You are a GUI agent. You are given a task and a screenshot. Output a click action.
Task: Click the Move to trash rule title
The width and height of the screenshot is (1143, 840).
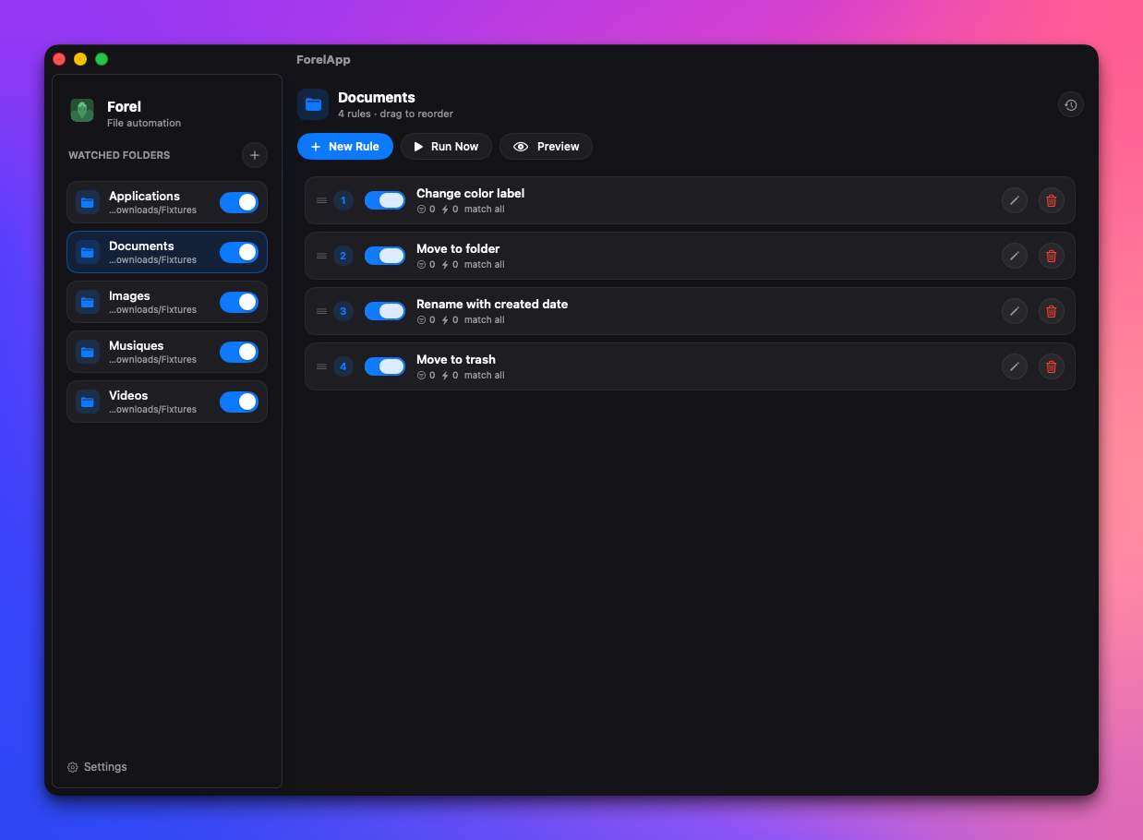click(456, 359)
